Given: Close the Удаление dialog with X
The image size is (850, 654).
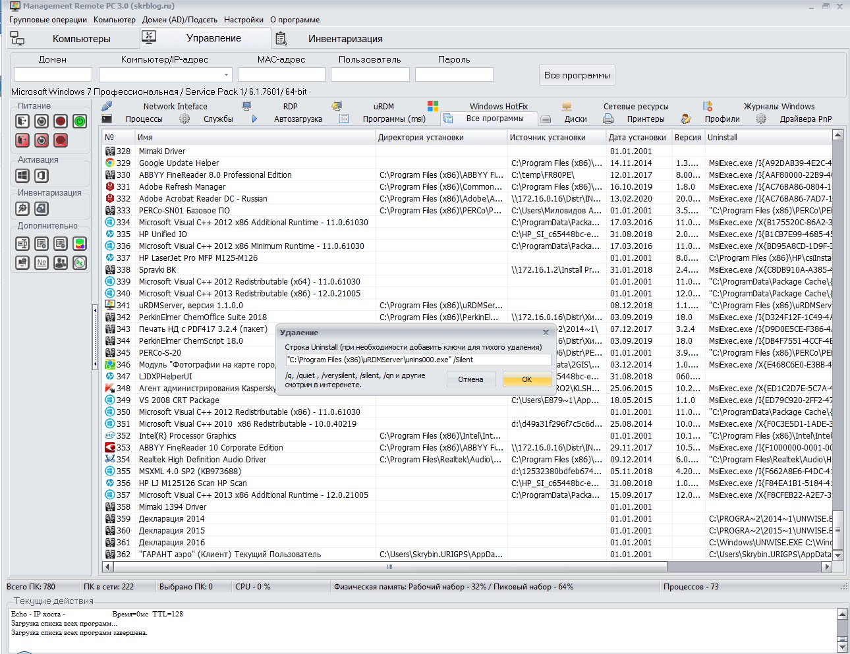Looking at the screenshot, I should point(545,333).
